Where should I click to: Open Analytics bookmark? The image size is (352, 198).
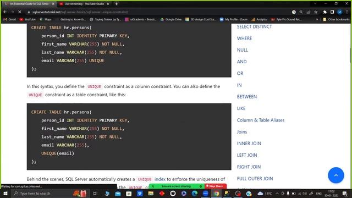[260, 20]
